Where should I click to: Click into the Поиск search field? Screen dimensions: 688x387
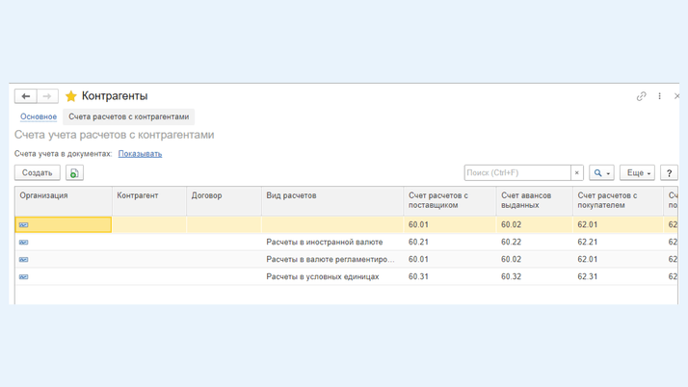(516, 173)
